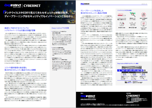
Task: Click the monitor with crossed-out red circle icon
Action: click(143, 24)
